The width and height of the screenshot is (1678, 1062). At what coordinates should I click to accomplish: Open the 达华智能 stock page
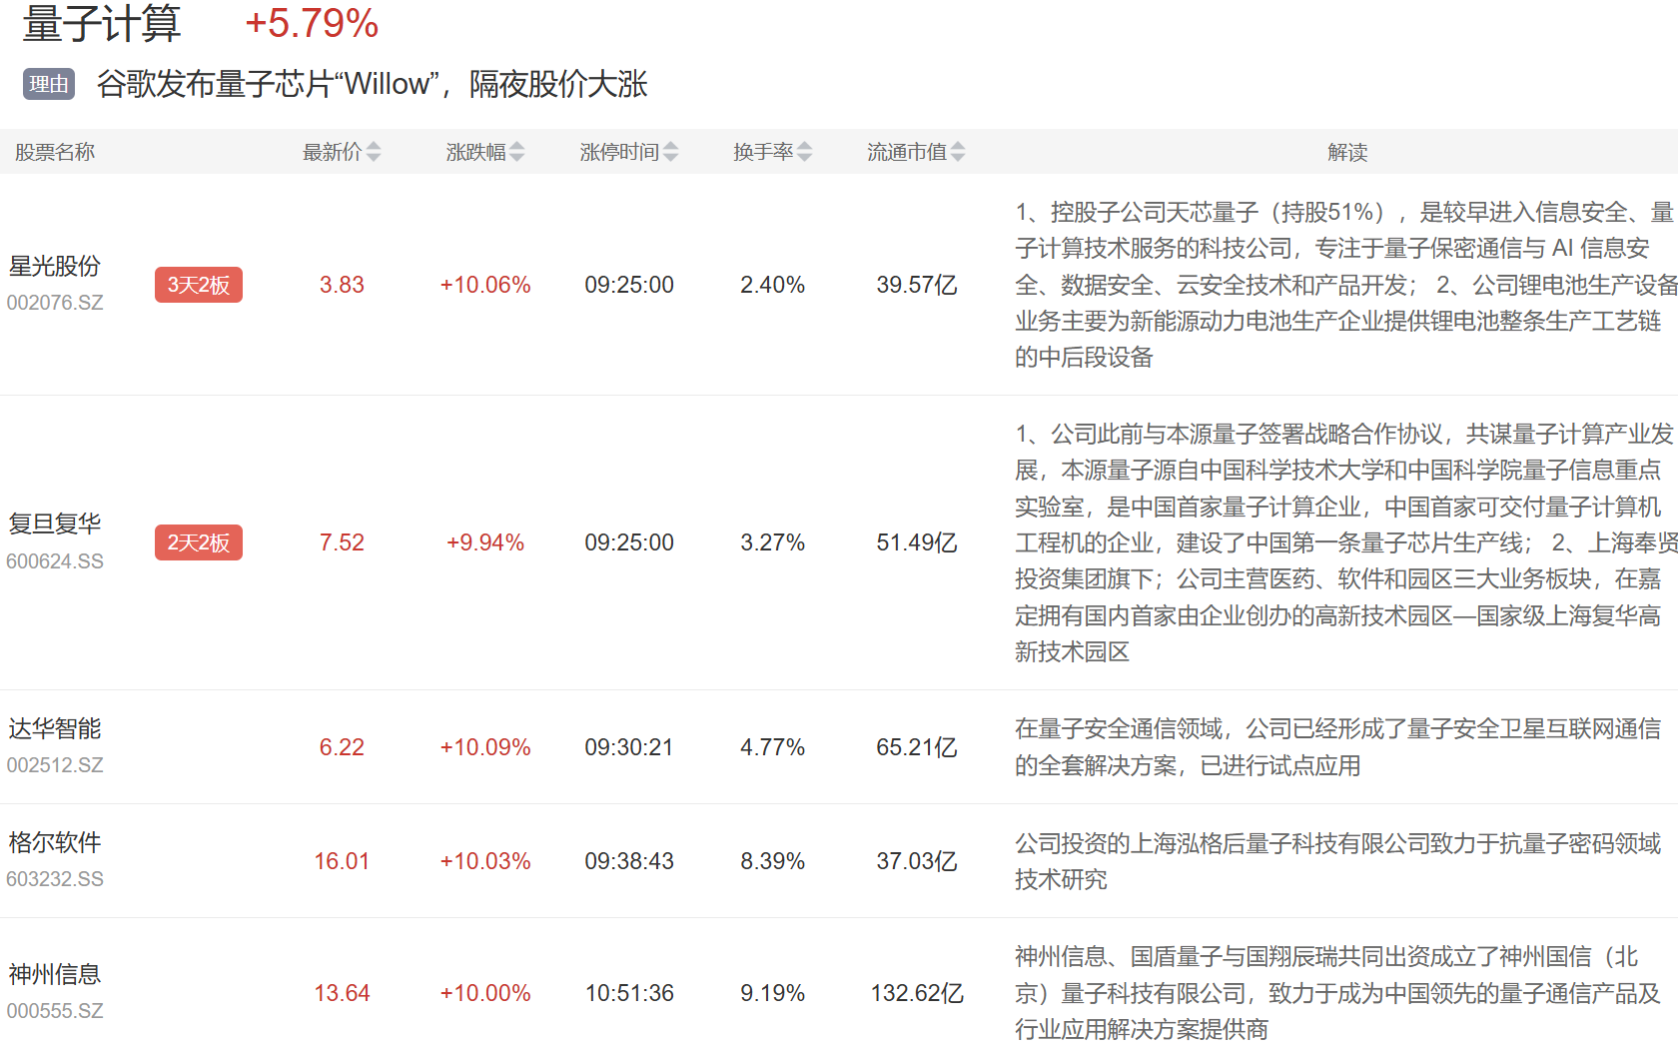(x=55, y=729)
